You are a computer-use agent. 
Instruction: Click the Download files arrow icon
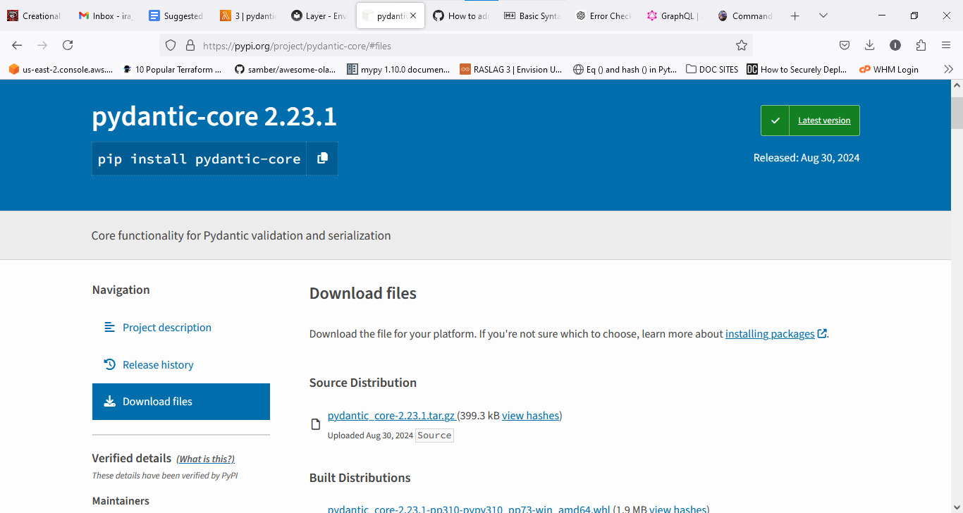pos(109,402)
